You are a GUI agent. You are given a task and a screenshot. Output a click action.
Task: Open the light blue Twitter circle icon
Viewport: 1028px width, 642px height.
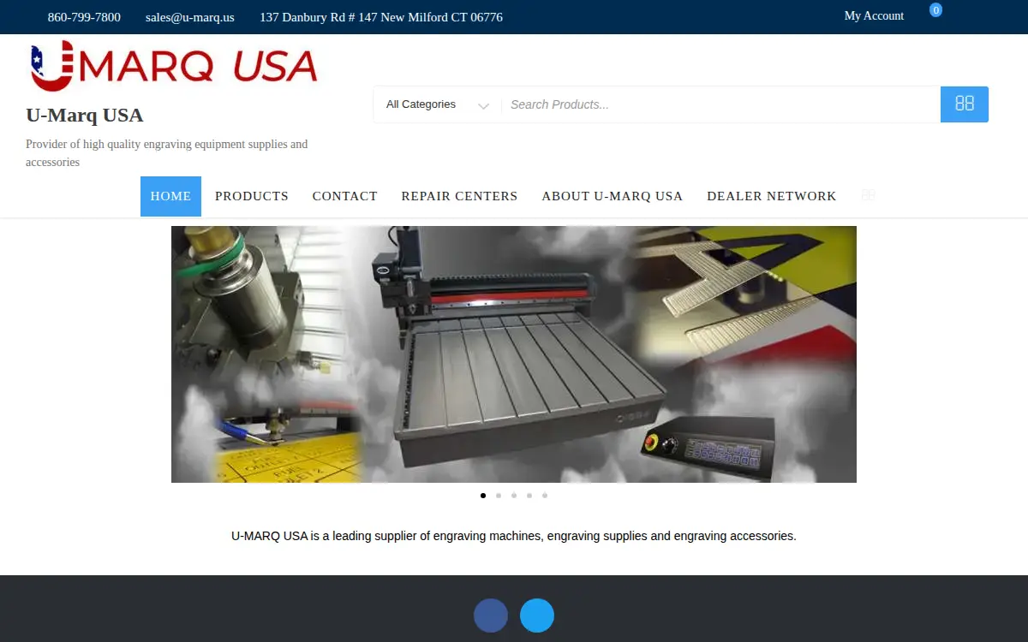pyautogui.click(x=537, y=615)
